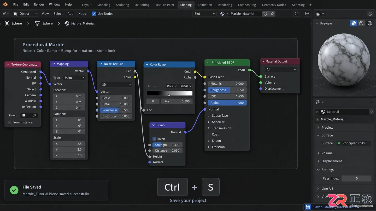The height and width of the screenshot is (211, 376).
Task: Click the Principled BSDF surface button
Action: [354, 143]
